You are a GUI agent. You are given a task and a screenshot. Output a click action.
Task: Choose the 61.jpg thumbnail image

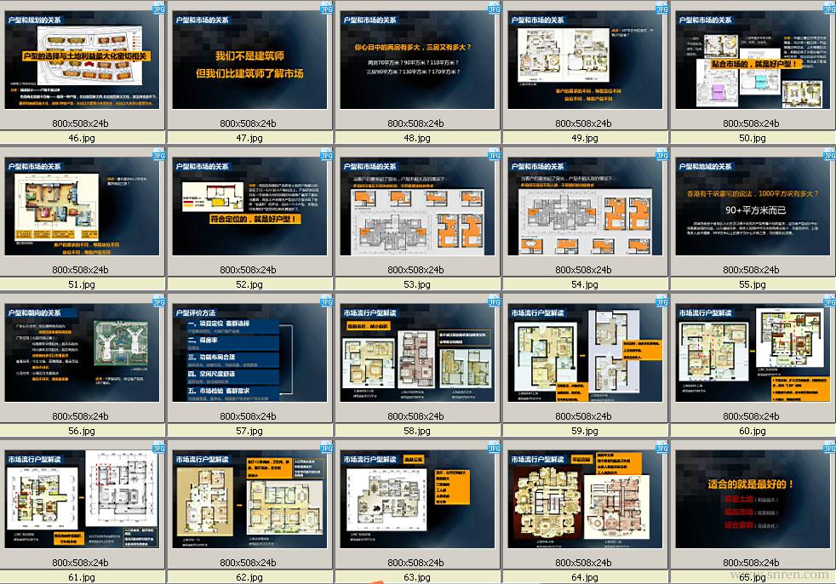click(x=82, y=499)
